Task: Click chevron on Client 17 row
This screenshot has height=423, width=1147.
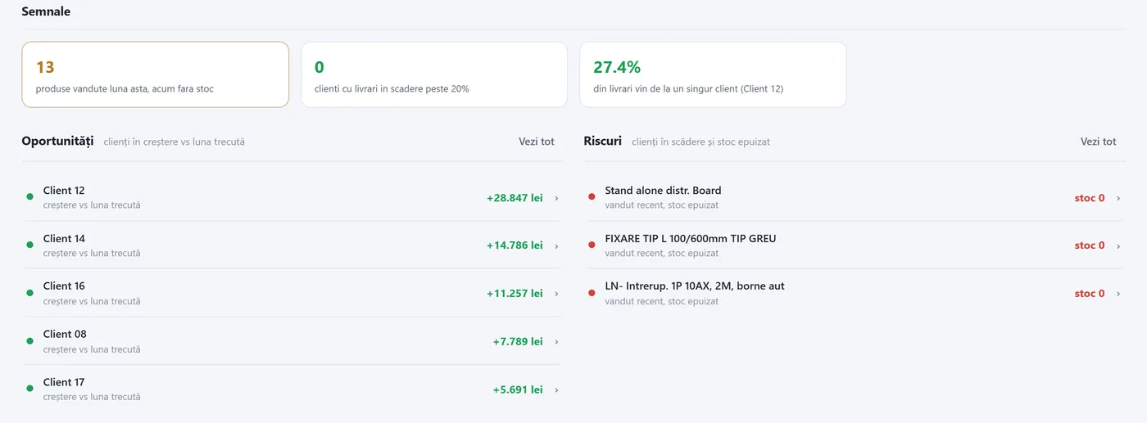Action: coord(557,390)
